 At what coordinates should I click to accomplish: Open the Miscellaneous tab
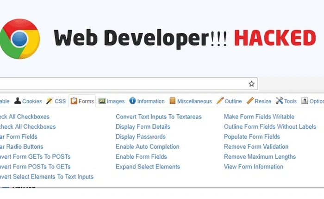[x=194, y=101]
